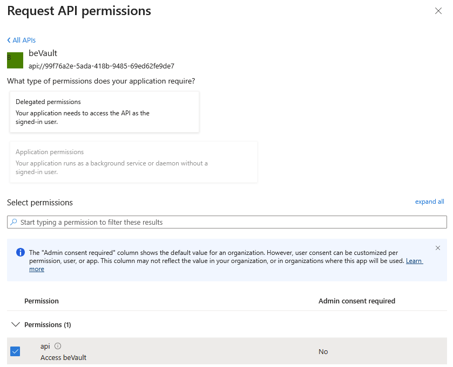
Task: Uncheck the api permission checkbox
Action: point(15,351)
